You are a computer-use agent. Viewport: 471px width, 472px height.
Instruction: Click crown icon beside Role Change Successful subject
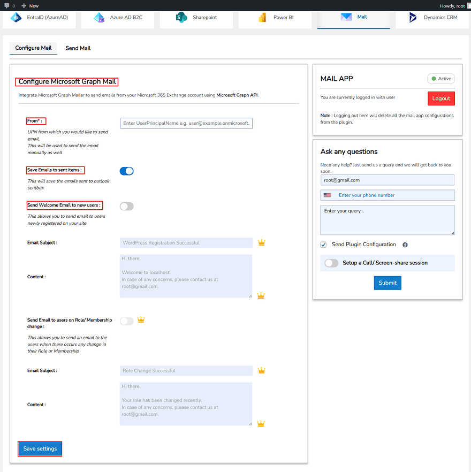261,370
